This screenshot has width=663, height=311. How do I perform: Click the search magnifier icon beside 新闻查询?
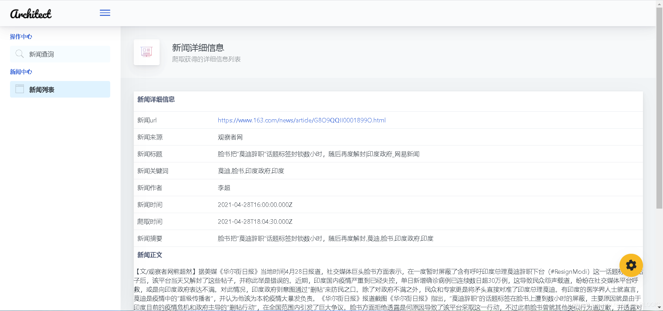(x=19, y=54)
